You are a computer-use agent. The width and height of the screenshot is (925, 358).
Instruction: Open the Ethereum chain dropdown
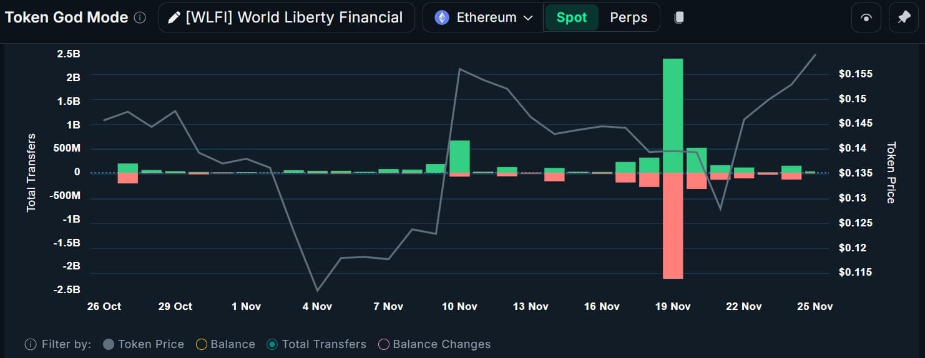[483, 17]
